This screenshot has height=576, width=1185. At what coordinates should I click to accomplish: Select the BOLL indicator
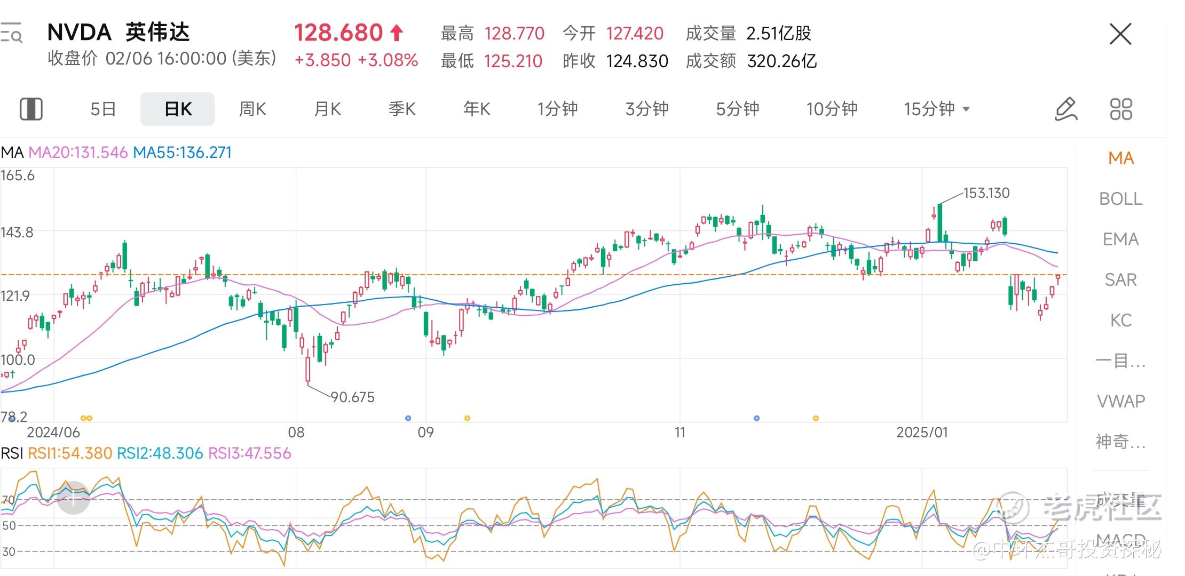coord(1121,199)
